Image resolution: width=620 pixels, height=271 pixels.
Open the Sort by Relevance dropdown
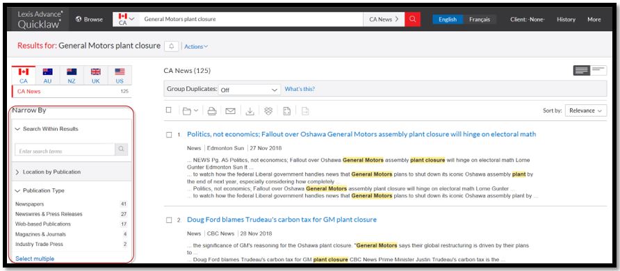(586, 110)
